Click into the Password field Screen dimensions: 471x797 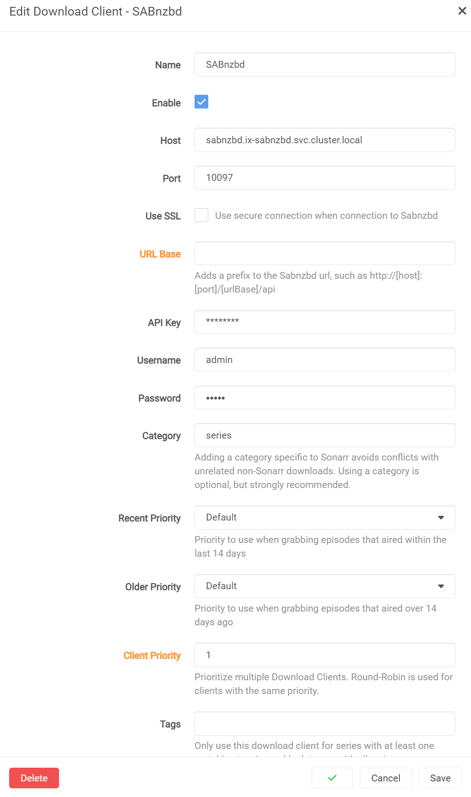click(325, 397)
